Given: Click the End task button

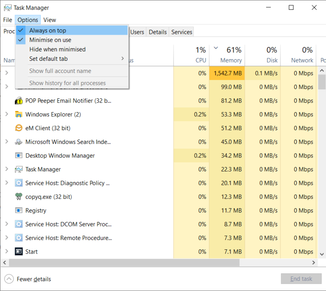Looking at the screenshot, I should pos(301,279).
